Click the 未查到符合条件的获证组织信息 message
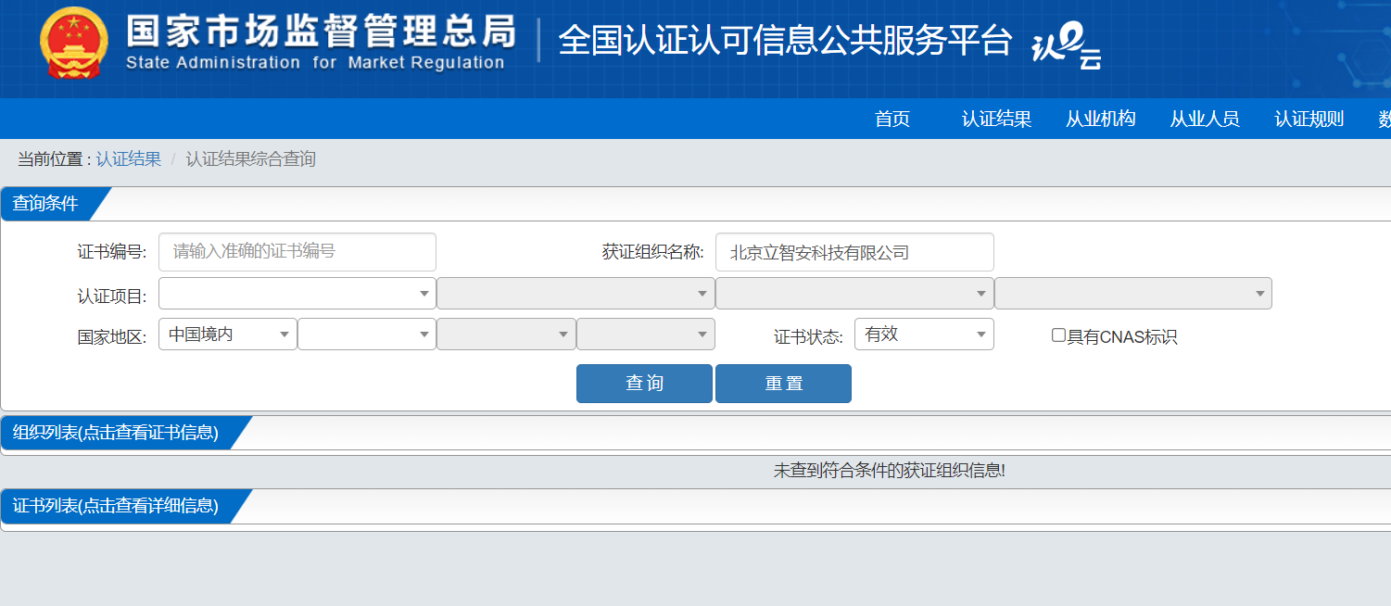This screenshot has height=606, width=1391. point(890,471)
